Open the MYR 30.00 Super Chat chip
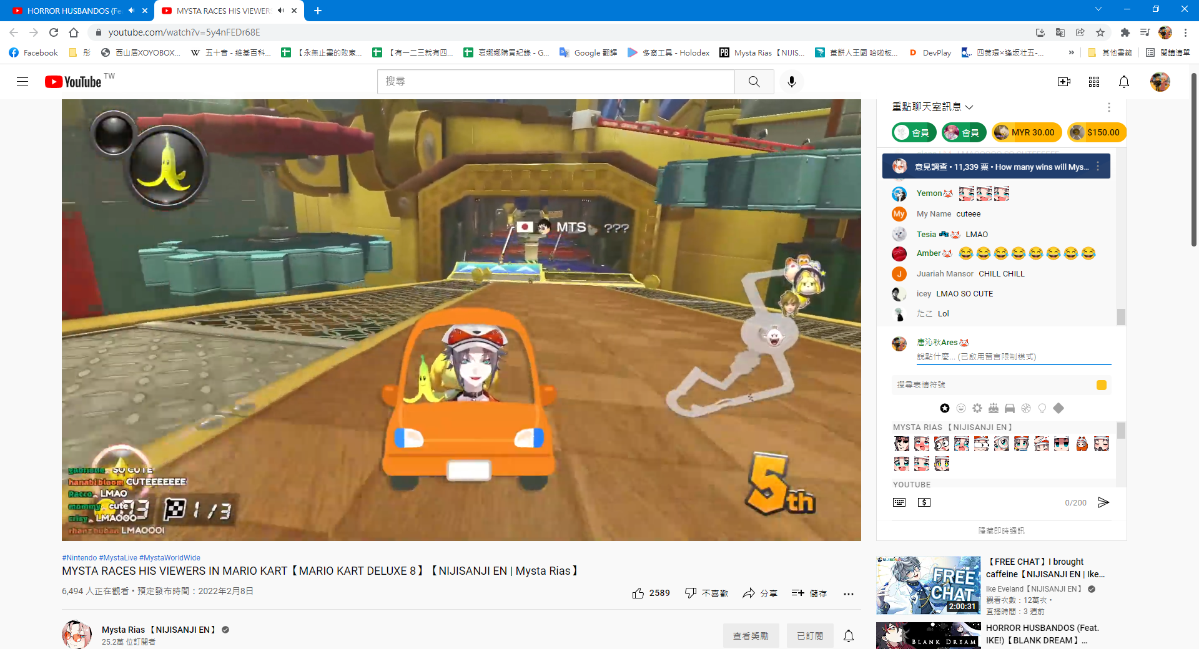Viewport: 1199px width, 649px height. pos(1027,132)
